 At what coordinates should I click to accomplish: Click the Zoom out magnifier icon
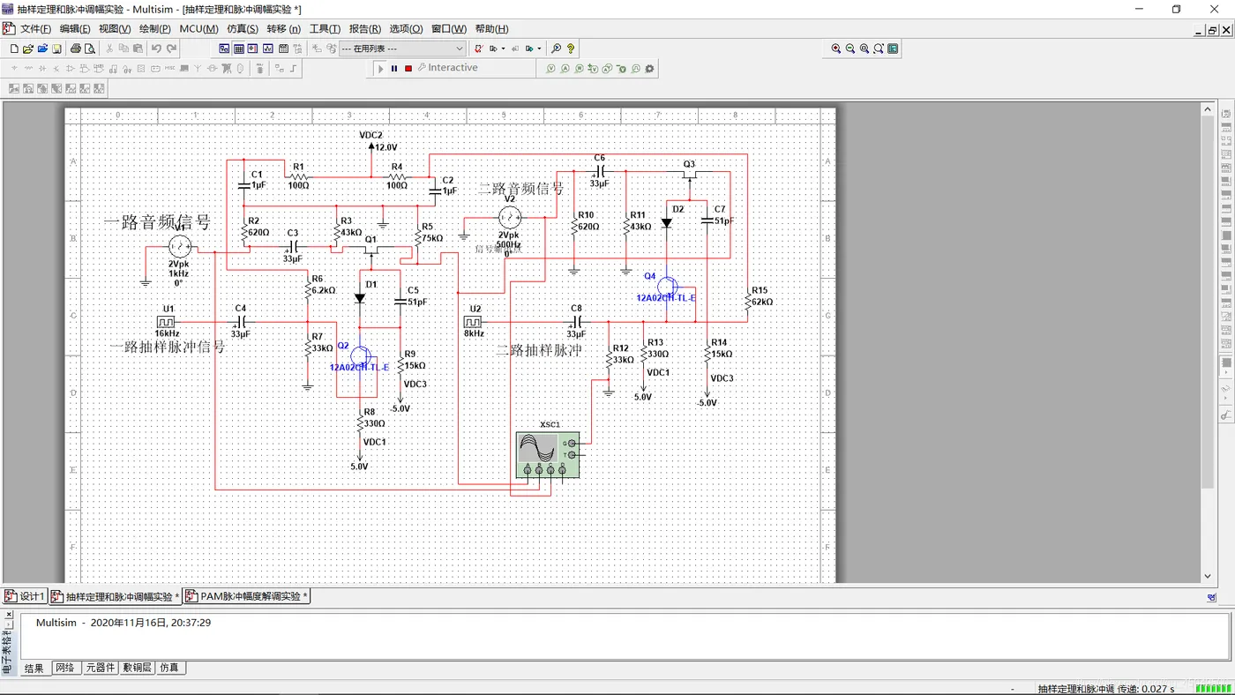[x=850, y=49]
